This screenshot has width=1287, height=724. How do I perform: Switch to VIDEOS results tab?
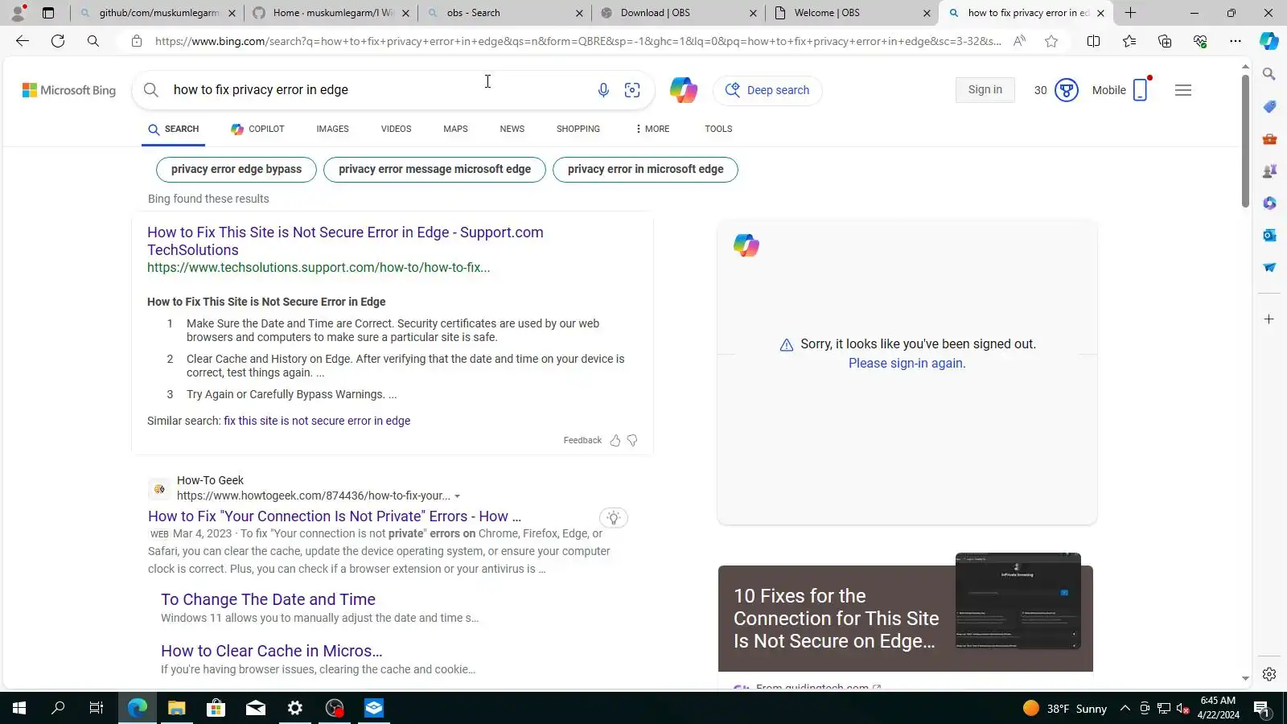pyautogui.click(x=396, y=129)
